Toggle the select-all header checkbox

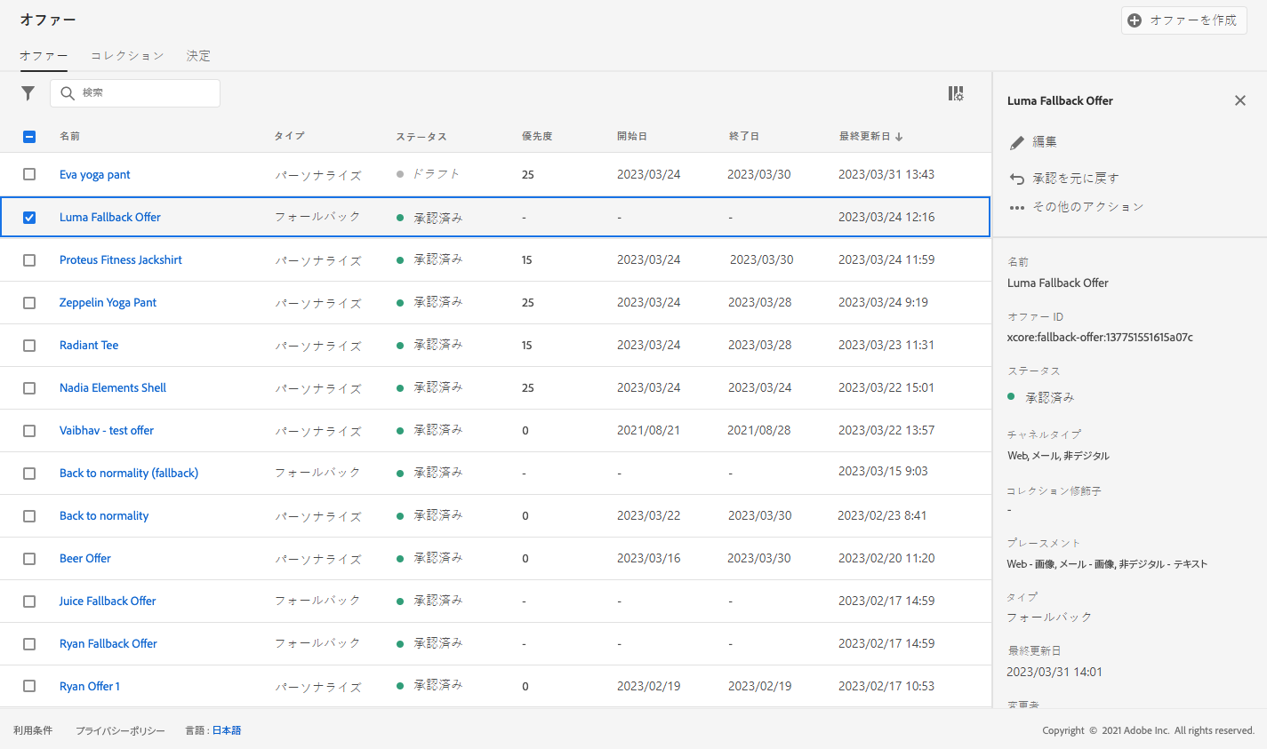[29, 137]
